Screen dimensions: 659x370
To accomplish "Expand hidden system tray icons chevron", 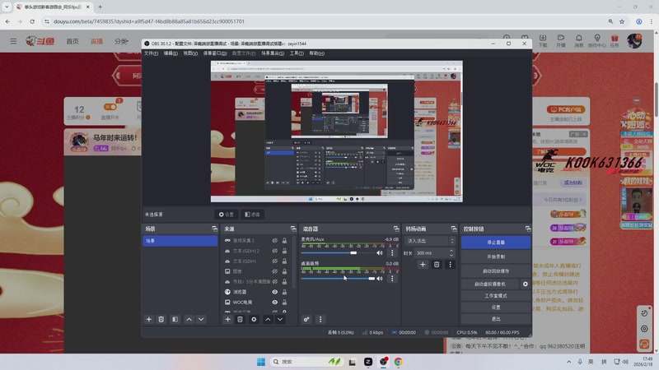I will pos(568,362).
